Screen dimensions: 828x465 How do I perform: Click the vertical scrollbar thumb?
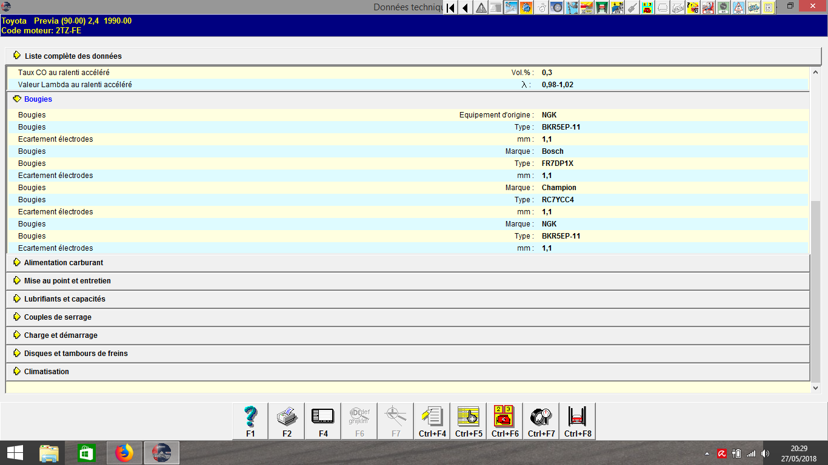[x=815, y=291]
